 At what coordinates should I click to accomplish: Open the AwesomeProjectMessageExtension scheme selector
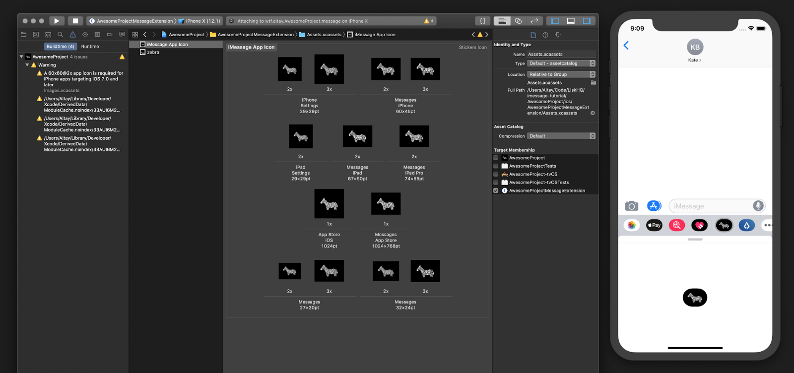click(x=131, y=21)
